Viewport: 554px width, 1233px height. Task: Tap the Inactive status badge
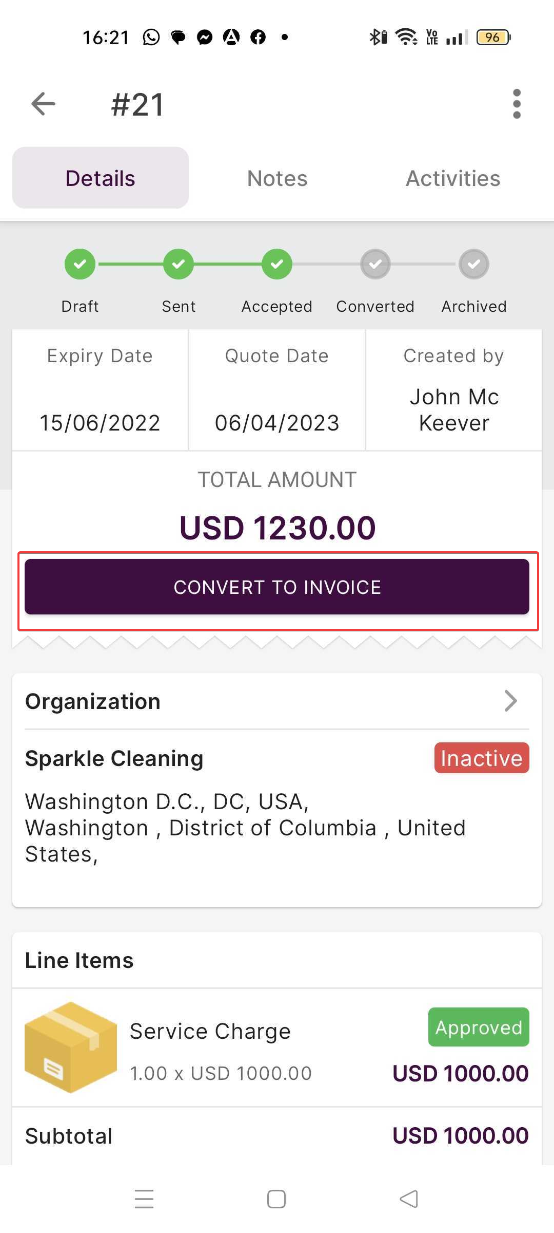(x=482, y=758)
